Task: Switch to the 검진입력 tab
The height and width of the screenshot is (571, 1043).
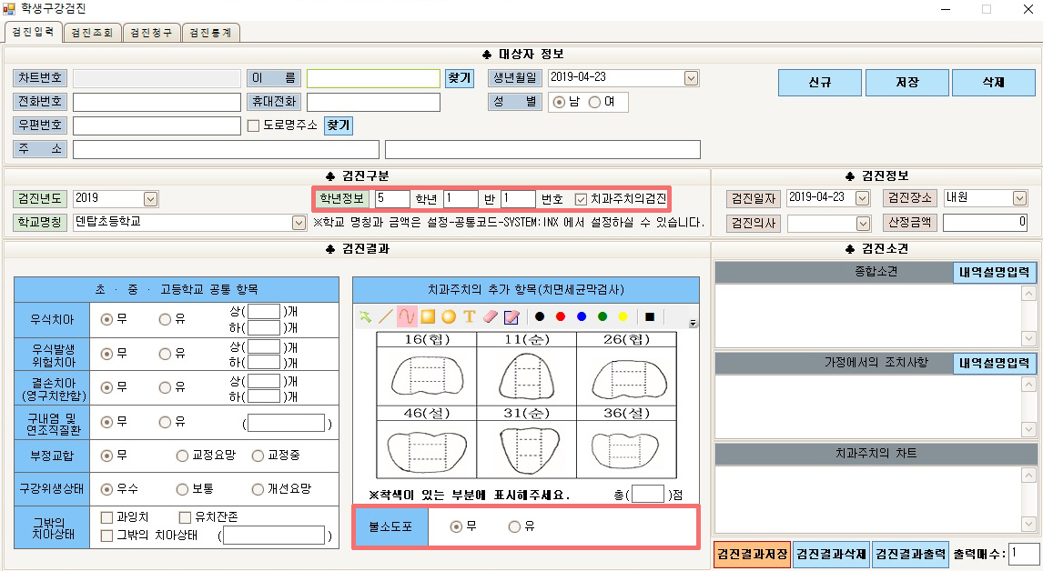Action: coord(34,31)
